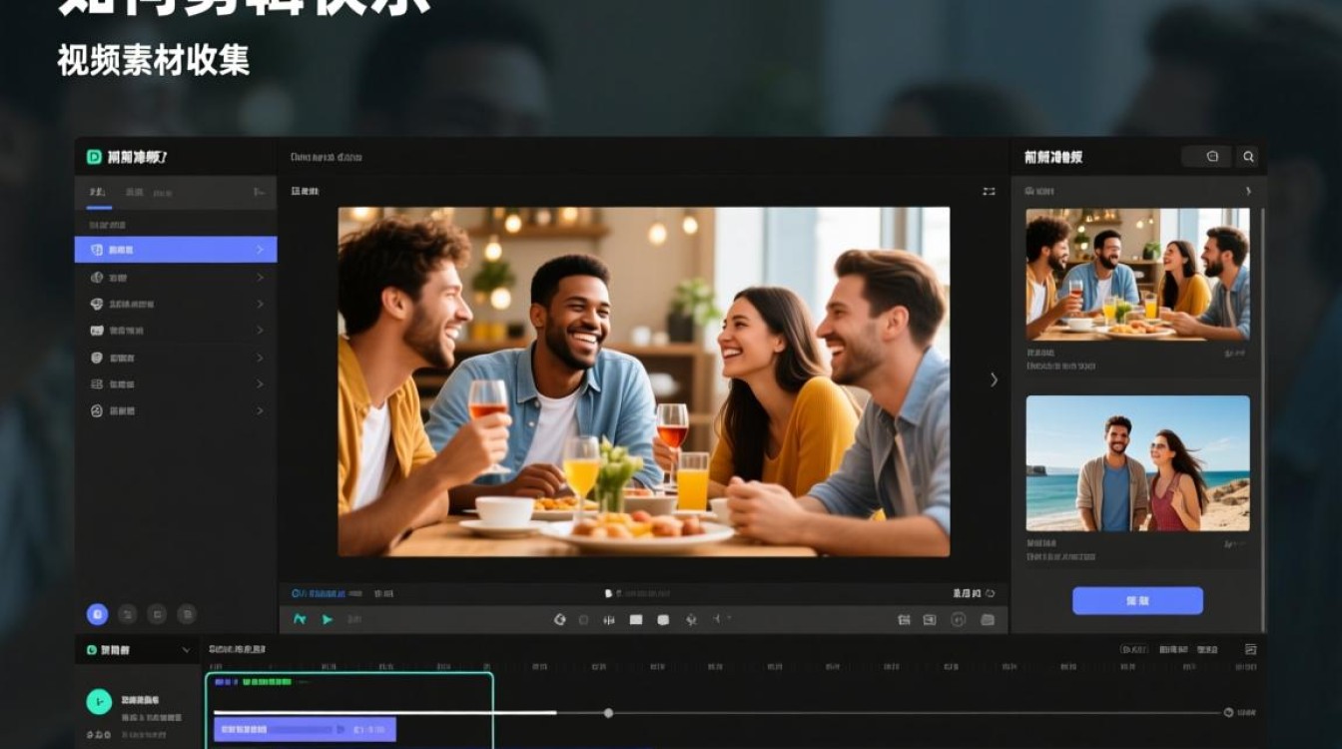This screenshot has height=749, width=1342.
Task: Click the teal curve tool icon beside play
Action: coord(300,619)
